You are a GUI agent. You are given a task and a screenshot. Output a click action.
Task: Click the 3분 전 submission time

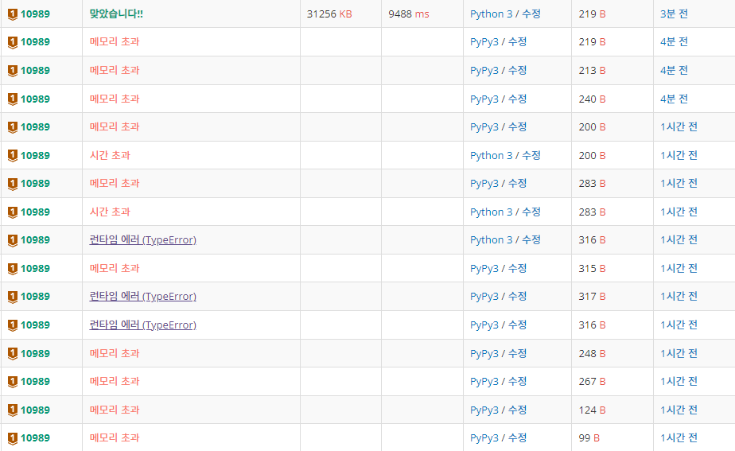point(674,14)
